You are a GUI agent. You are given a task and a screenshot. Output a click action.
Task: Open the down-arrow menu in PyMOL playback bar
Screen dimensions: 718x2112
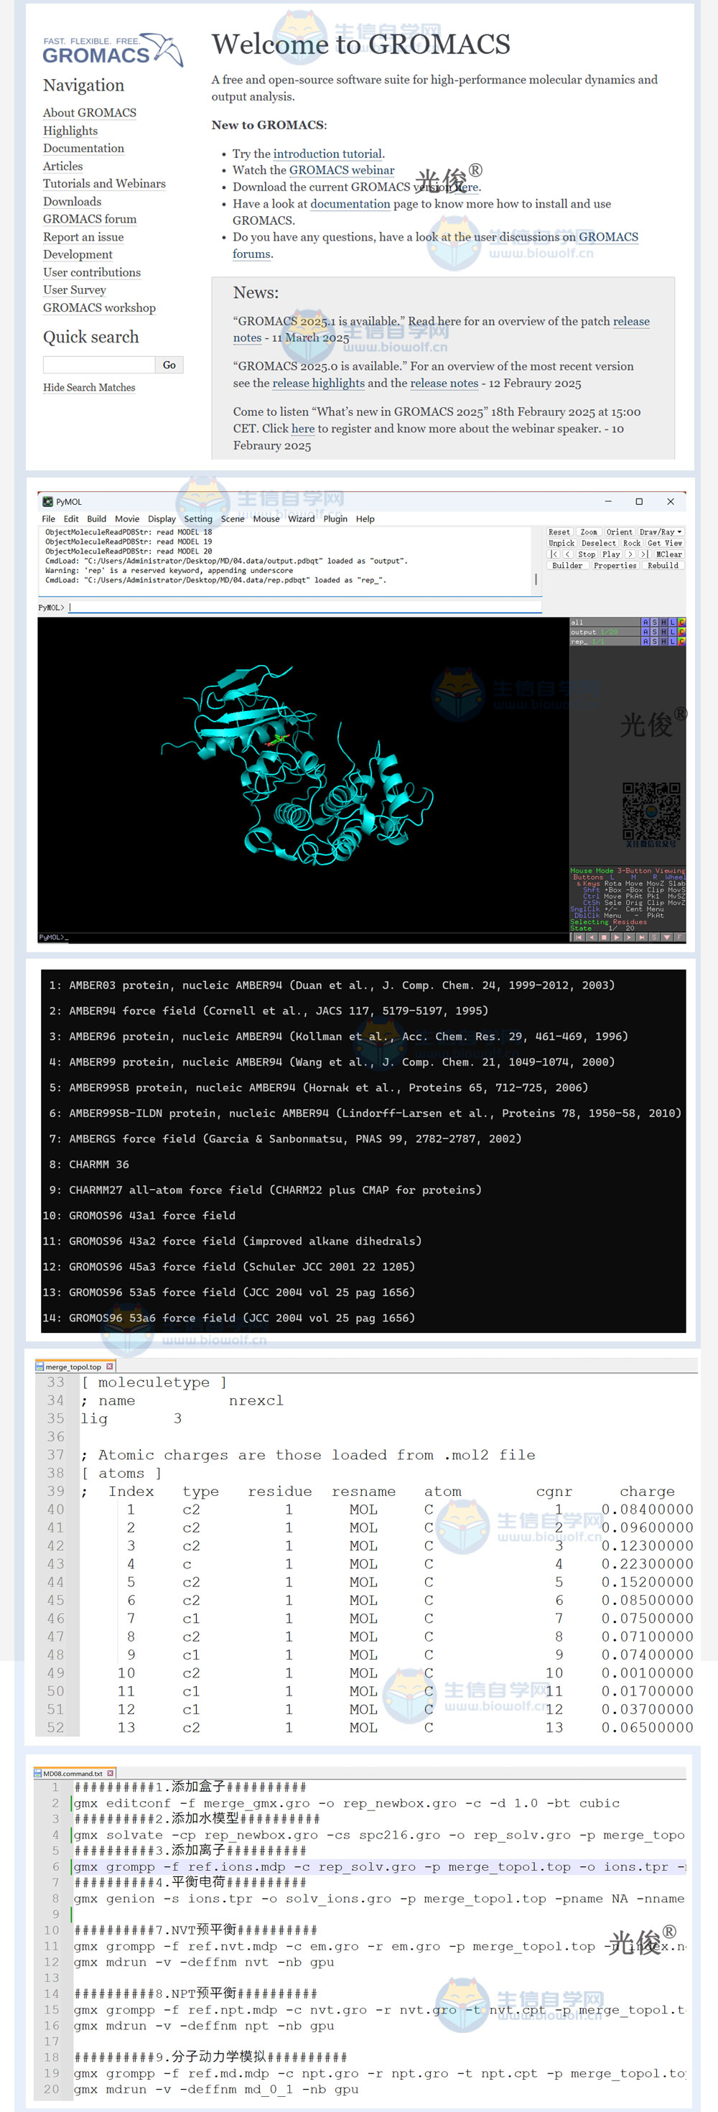(x=666, y=937)
